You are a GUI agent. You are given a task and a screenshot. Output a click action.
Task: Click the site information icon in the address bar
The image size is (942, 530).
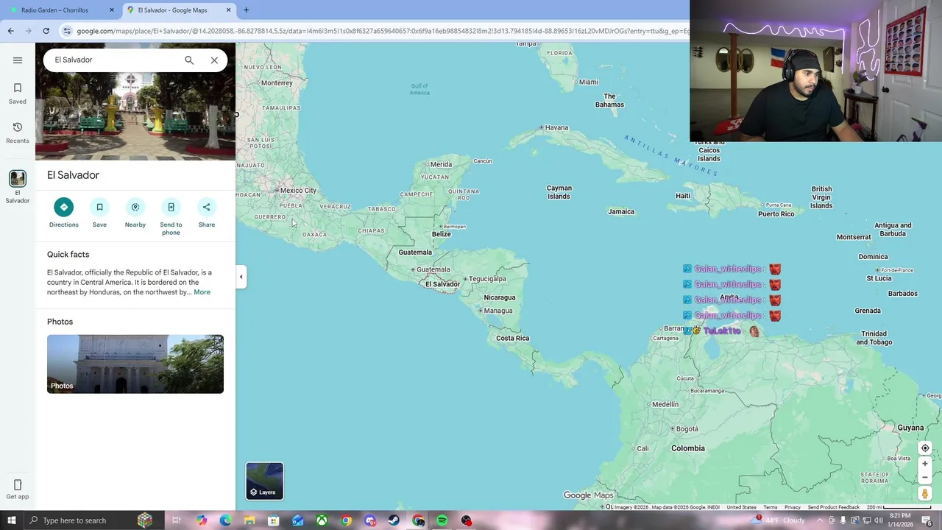point(67,31)
